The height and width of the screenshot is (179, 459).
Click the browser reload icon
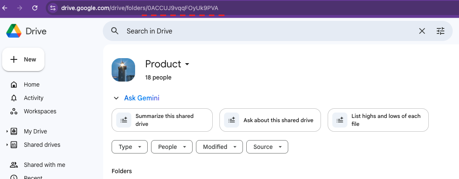tap(35, 8)
